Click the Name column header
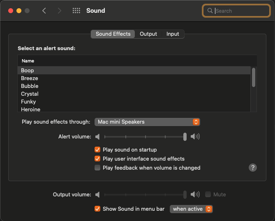Screen dimensions: 275x221 point(137,61)
